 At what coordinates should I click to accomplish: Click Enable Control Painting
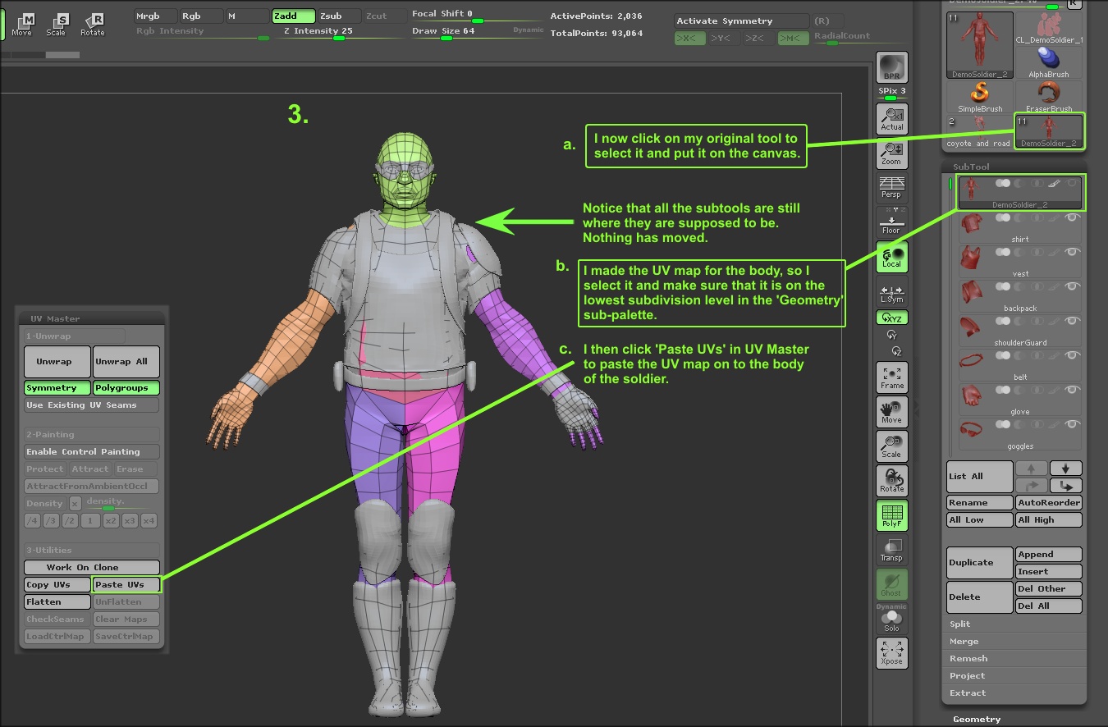click(91, 452)
